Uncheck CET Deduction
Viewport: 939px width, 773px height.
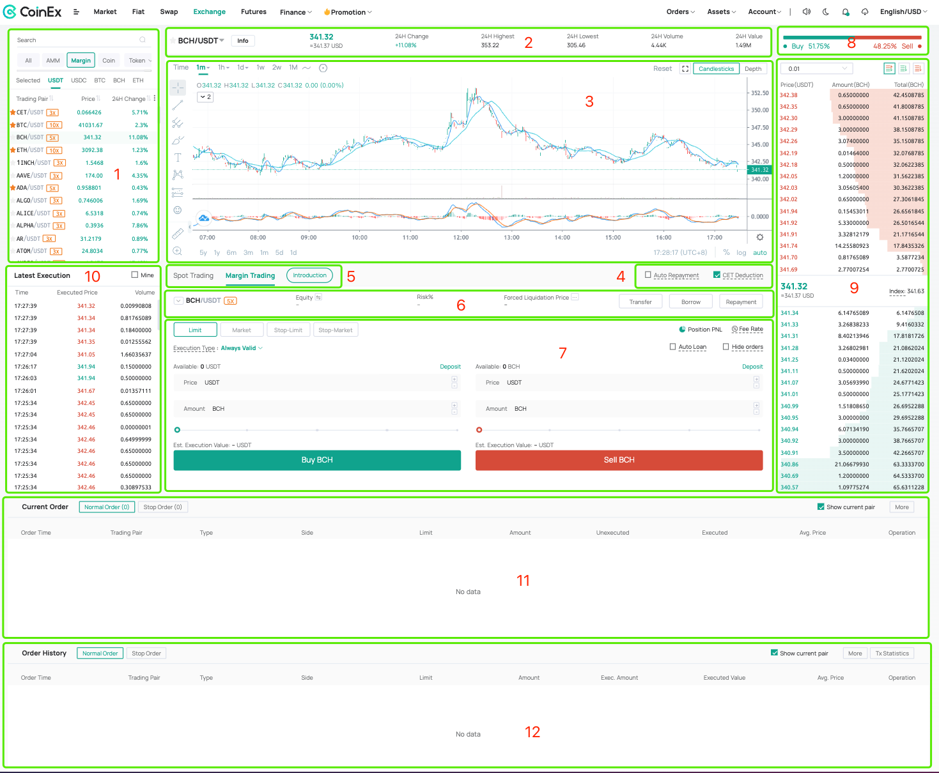717,275
